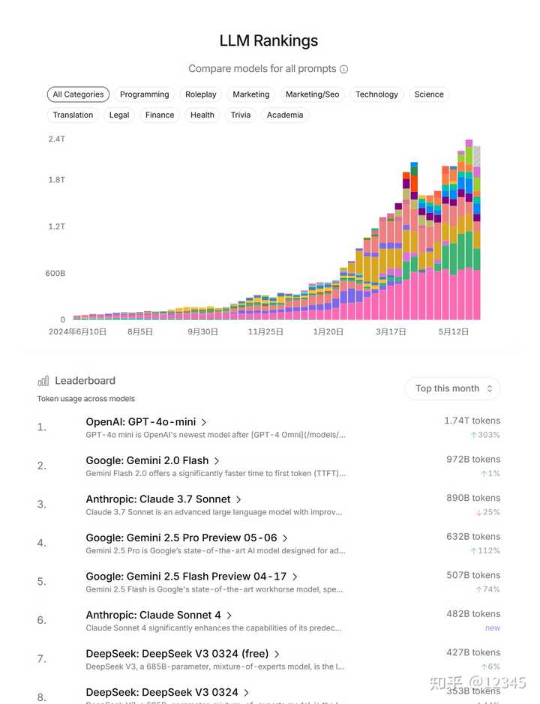The height and width of the screenshot is (704, 540).
Task: Enable the Roleplay category filter
Action: (200, 94)
